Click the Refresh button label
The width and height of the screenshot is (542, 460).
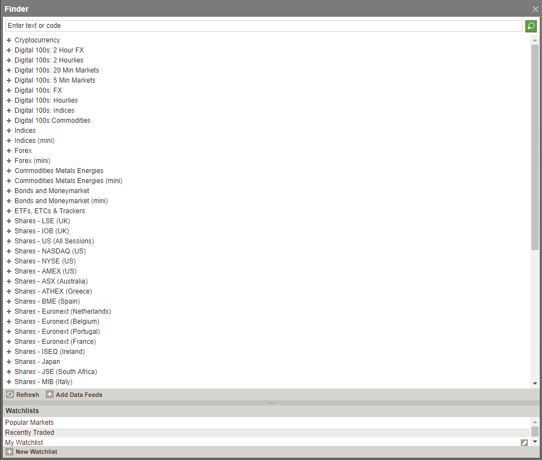pos(27,395)
